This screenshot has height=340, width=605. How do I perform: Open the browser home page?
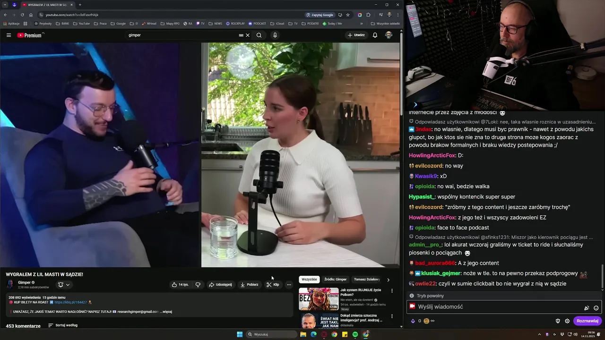tap(31, 15)
